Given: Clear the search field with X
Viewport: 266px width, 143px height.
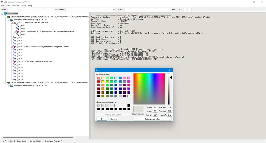Looking at the screenshot, I should click(x=169, y=10).
